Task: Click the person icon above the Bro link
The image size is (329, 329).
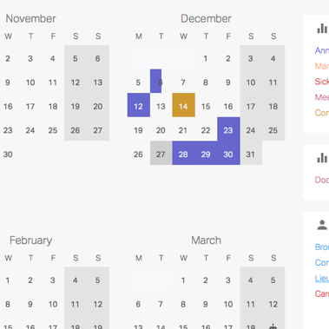Action: 322,225
